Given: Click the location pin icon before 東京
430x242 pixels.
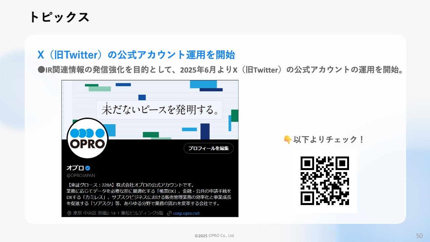Looking at the screenshot, I should coord(69,213).
